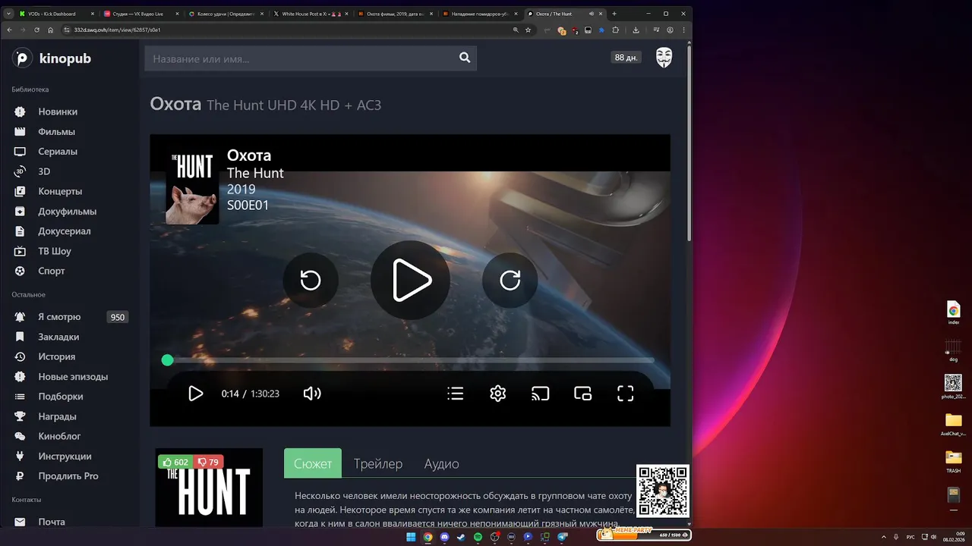The width and height of the screenshot is (972, 546).
Task: Click the search field Название или имя
Action: [301, 58]
